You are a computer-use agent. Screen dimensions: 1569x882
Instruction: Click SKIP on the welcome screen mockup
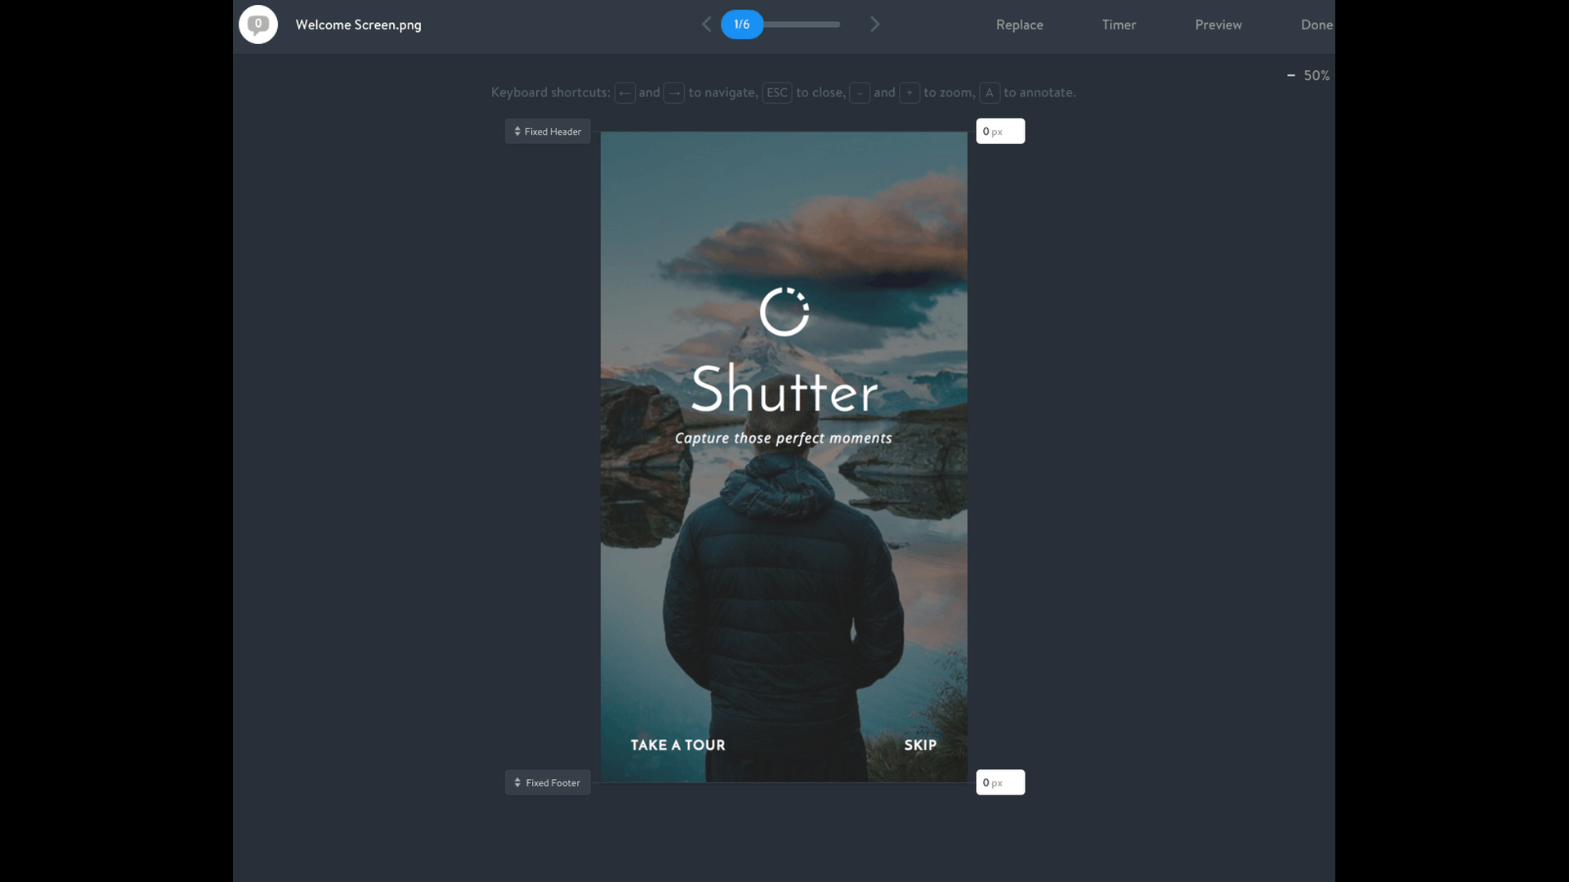pos(920,745)
